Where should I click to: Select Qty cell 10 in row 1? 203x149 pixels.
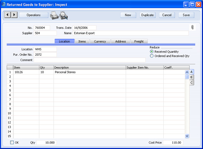tap(47, 72)
